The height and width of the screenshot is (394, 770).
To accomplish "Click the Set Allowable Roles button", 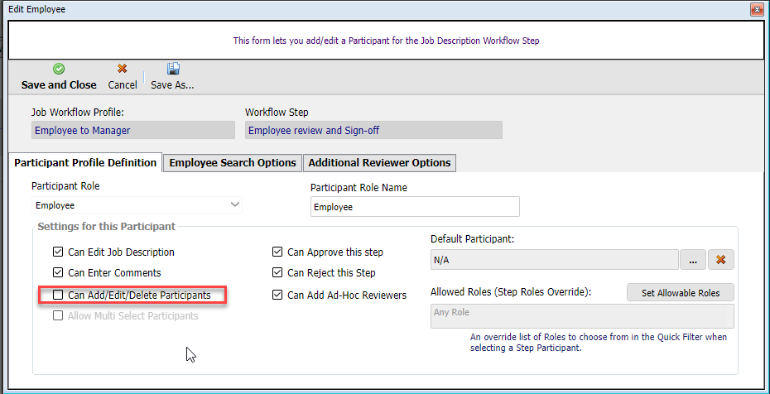I will coord(681,293).
